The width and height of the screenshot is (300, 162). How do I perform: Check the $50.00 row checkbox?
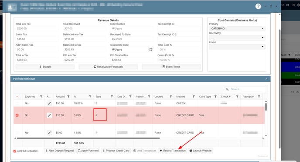click(x=17, y=103)
